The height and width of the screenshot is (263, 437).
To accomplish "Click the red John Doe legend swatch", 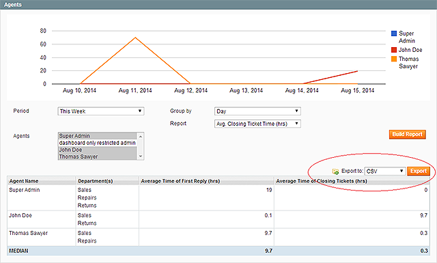I will point(394,50).
